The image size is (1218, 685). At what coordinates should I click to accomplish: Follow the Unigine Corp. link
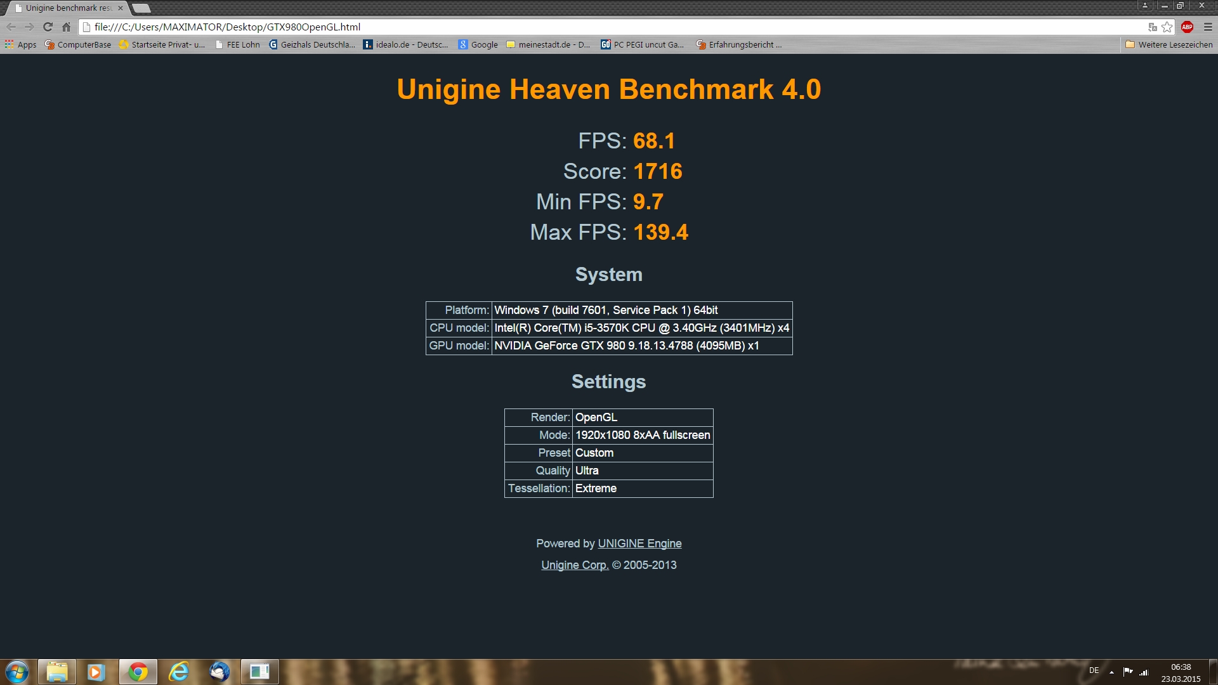click(x=575, y=565)
